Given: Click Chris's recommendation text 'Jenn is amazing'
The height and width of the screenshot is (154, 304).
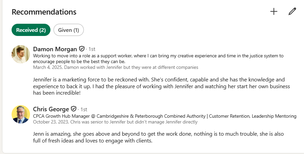Looking at the screenshot, I should click(158, 137).
